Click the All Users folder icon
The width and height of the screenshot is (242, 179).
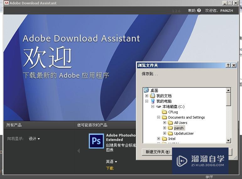(x=170, y=122)
